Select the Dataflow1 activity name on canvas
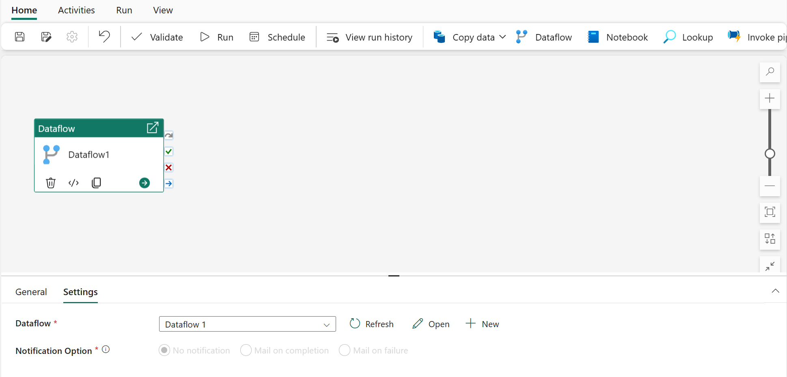The width and height of the screenshot is (787, 377). (x=89, y=155)
